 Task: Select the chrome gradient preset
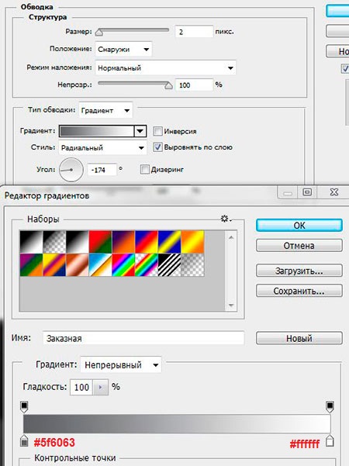tap(101, 265)
